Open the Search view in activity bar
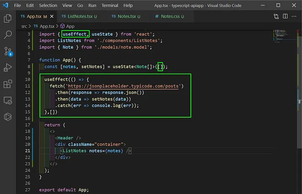This screenshot has height=194, width=302. pyautogui.click(x=8, y=35)
